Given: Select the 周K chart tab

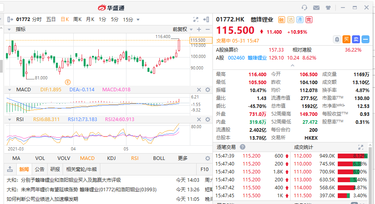Looking at the screenshot, I should [x=77, y=19].
